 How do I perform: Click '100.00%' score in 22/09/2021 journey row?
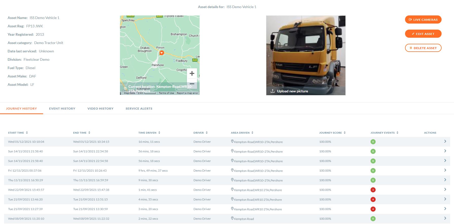pyautogui.click(x=325, y=190)
